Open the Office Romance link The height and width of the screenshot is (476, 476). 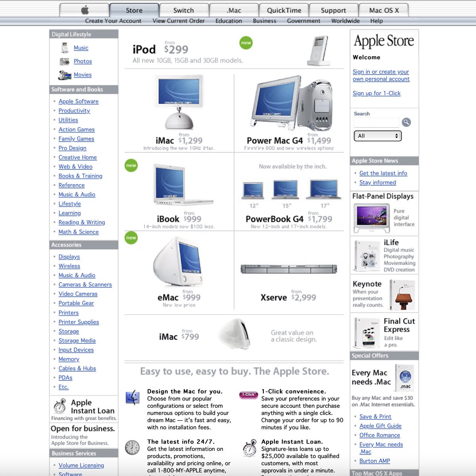380,435
